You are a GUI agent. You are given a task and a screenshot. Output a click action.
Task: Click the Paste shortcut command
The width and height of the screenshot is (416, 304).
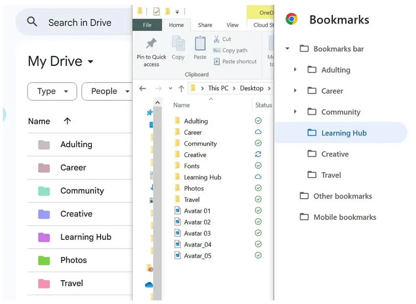point(235,61)
